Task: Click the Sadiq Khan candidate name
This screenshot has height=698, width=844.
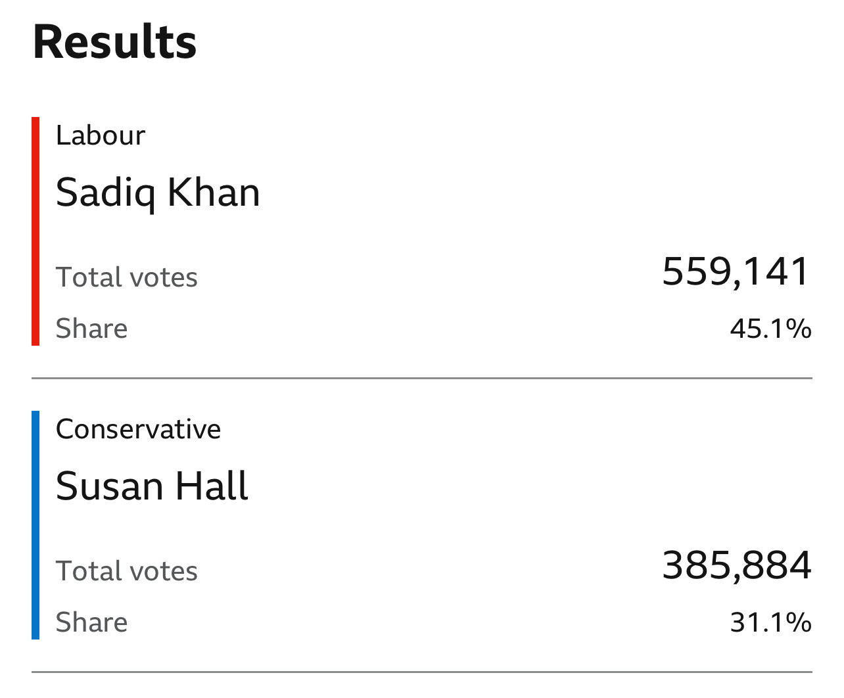Action: tap(158, 193)
